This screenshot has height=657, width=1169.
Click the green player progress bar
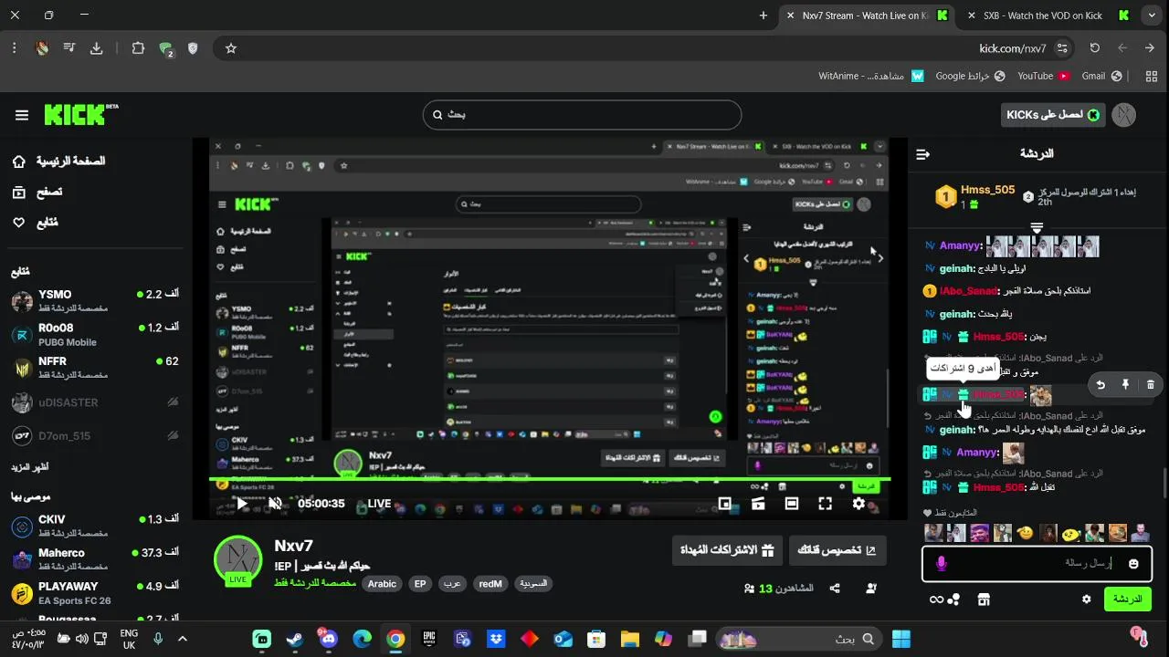pyautogui.click(x=550, y=479)
